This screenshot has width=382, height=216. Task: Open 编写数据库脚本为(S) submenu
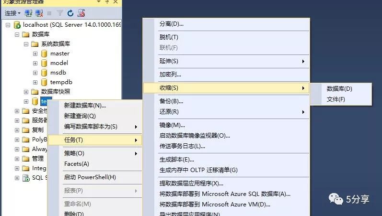pos(95,127)
